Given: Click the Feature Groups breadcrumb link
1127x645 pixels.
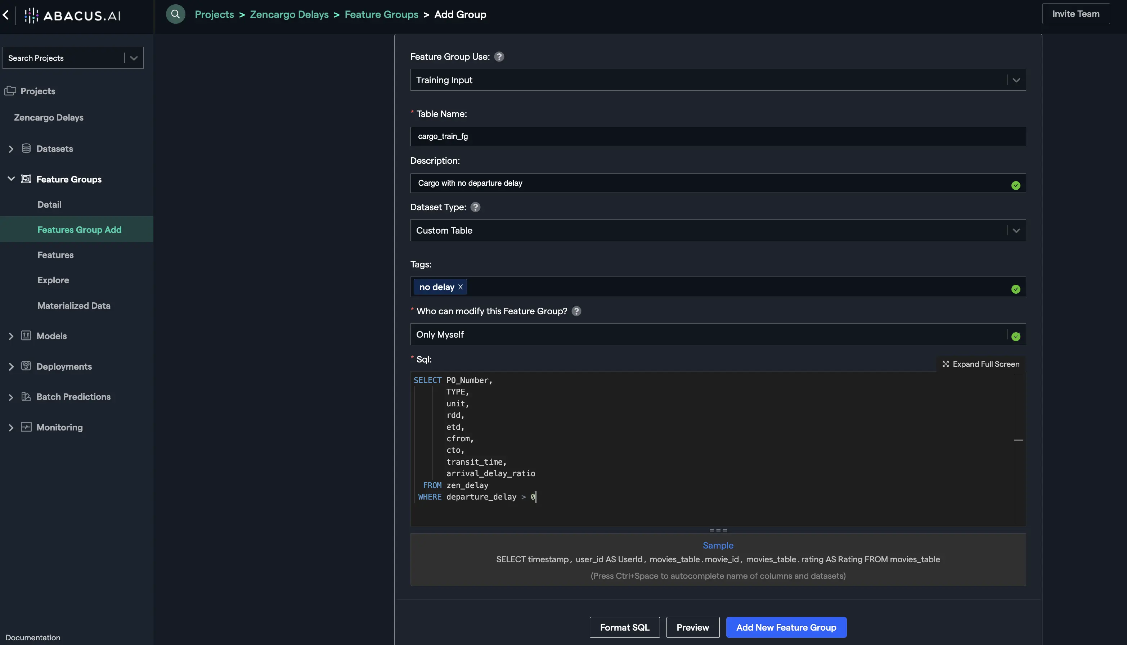Looking at the screenshot, I should point(381,14).
